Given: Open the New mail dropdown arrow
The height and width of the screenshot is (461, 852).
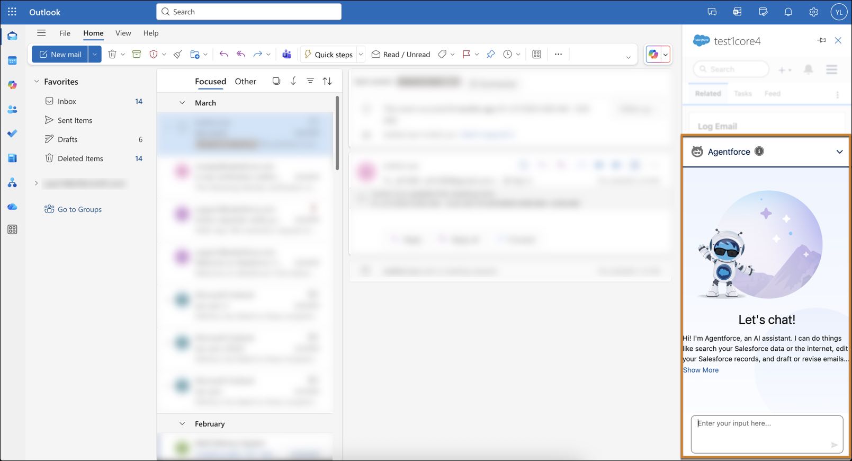Looking at the screenshot, I should (x=95, y=54).
